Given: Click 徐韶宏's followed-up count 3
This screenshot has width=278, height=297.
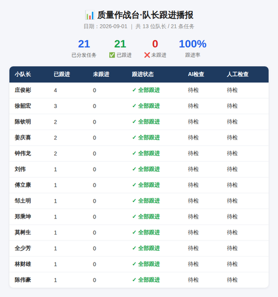Looking at the screenshot, I should (x=55, y=106).
